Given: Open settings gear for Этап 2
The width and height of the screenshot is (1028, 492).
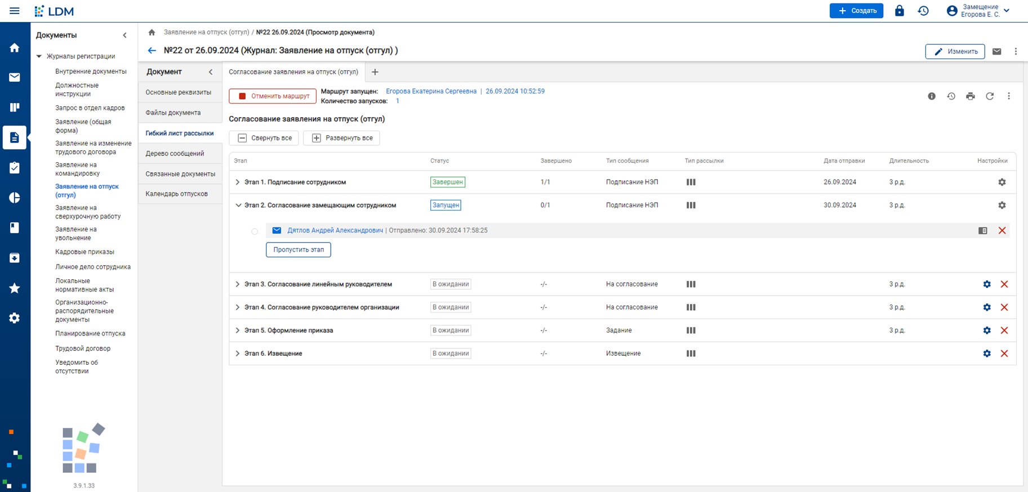Looking at the screenshot, I should coord(1002,205).
